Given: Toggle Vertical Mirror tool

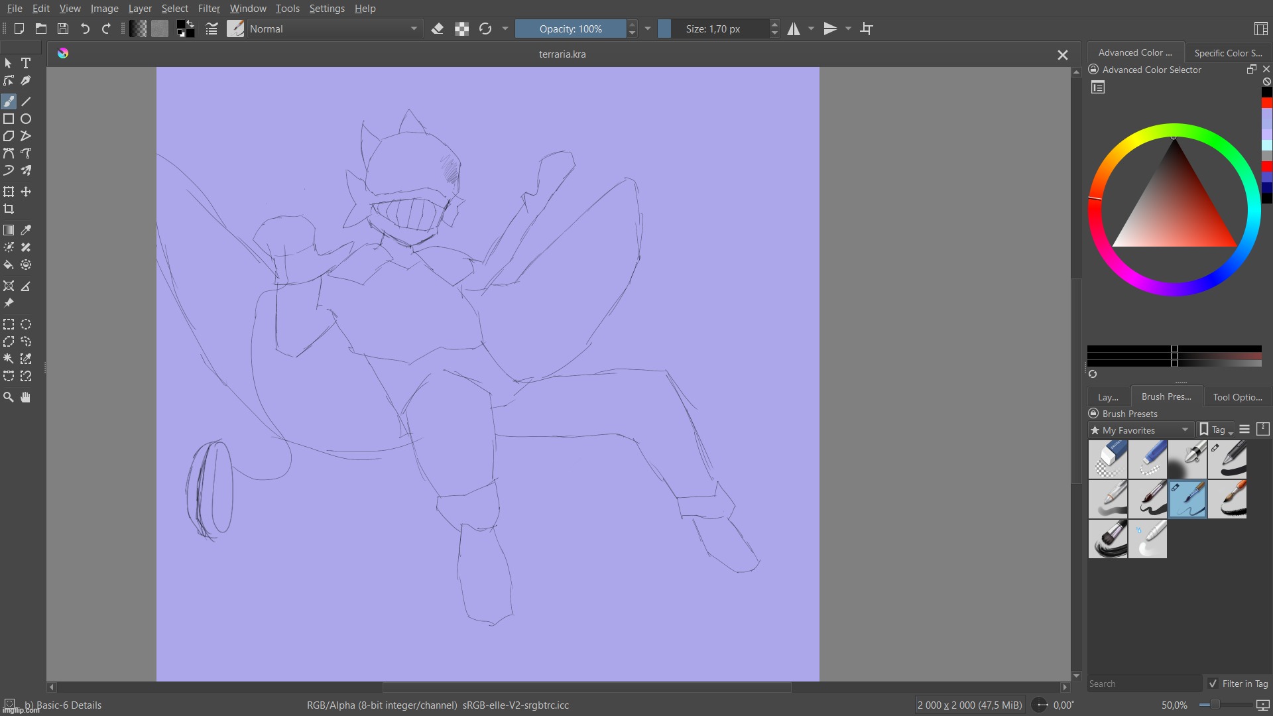Looking at the screenshot, I should click(x=830, y=29).
